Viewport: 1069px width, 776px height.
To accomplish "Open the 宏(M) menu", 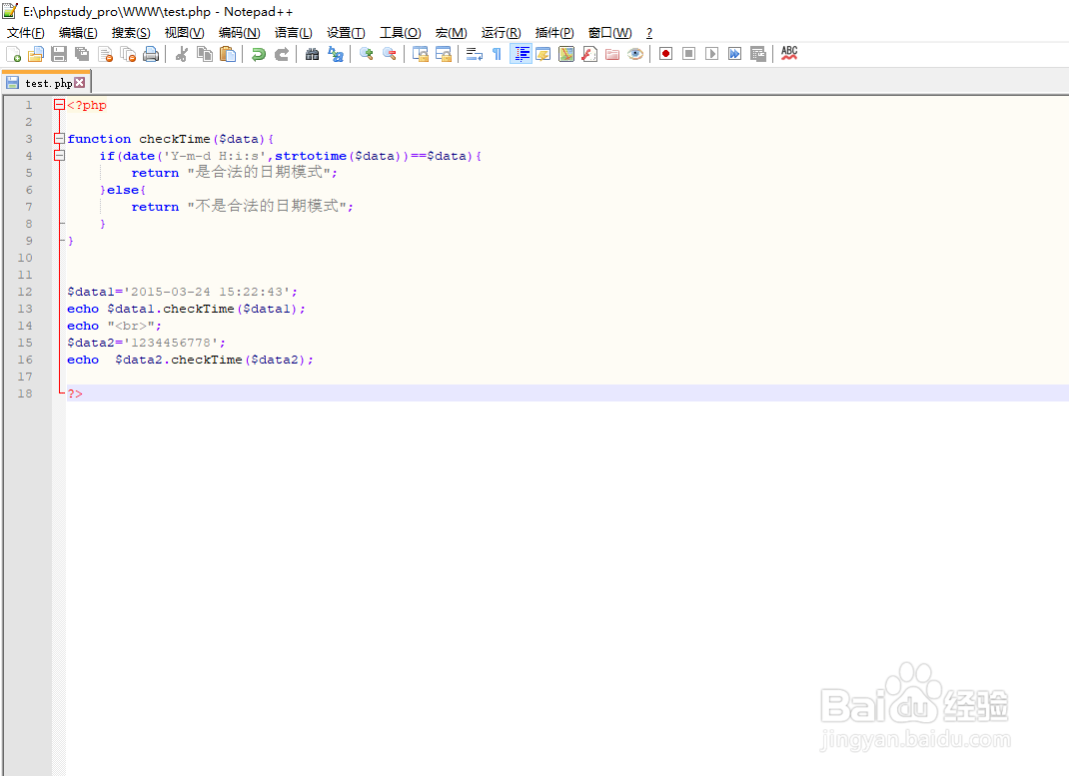I will tap(452, 33).
